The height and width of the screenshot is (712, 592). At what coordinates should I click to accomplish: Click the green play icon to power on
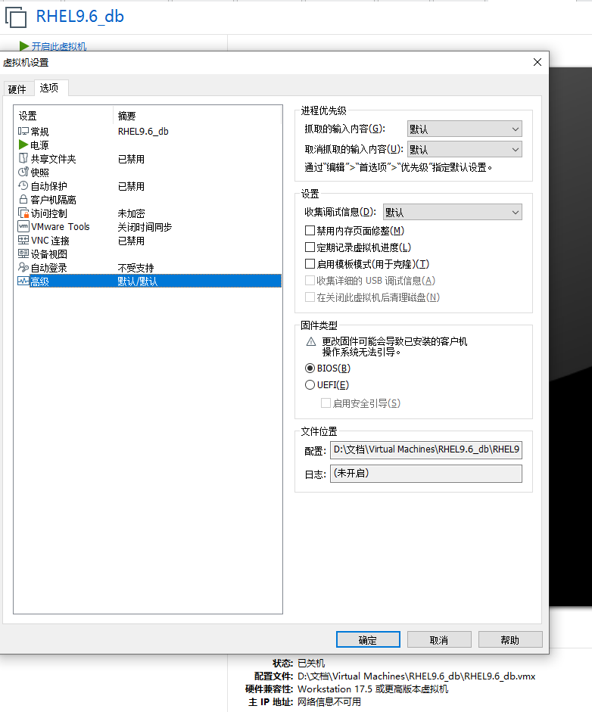pyautogui.click(x=24, y=46)
